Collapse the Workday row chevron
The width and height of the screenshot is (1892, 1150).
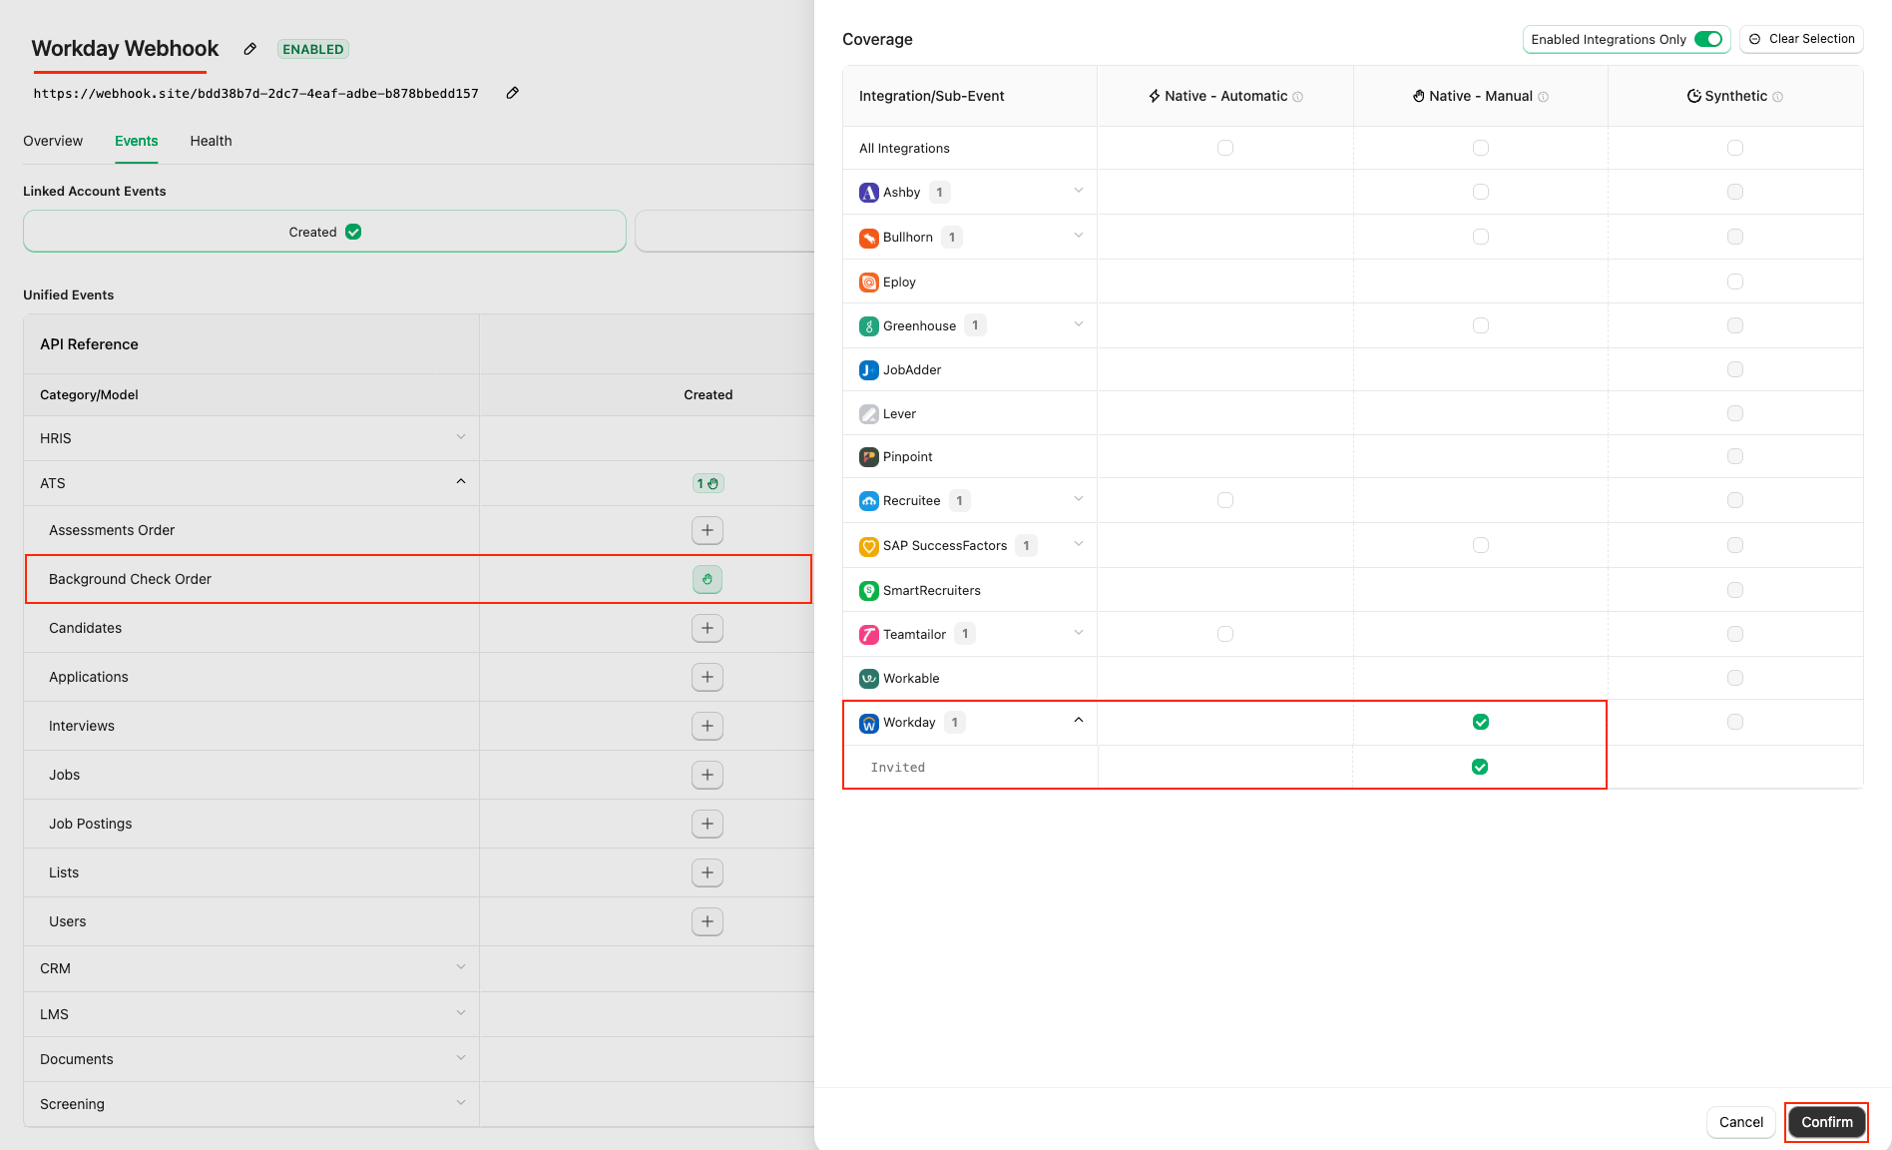coord(1079,720)
